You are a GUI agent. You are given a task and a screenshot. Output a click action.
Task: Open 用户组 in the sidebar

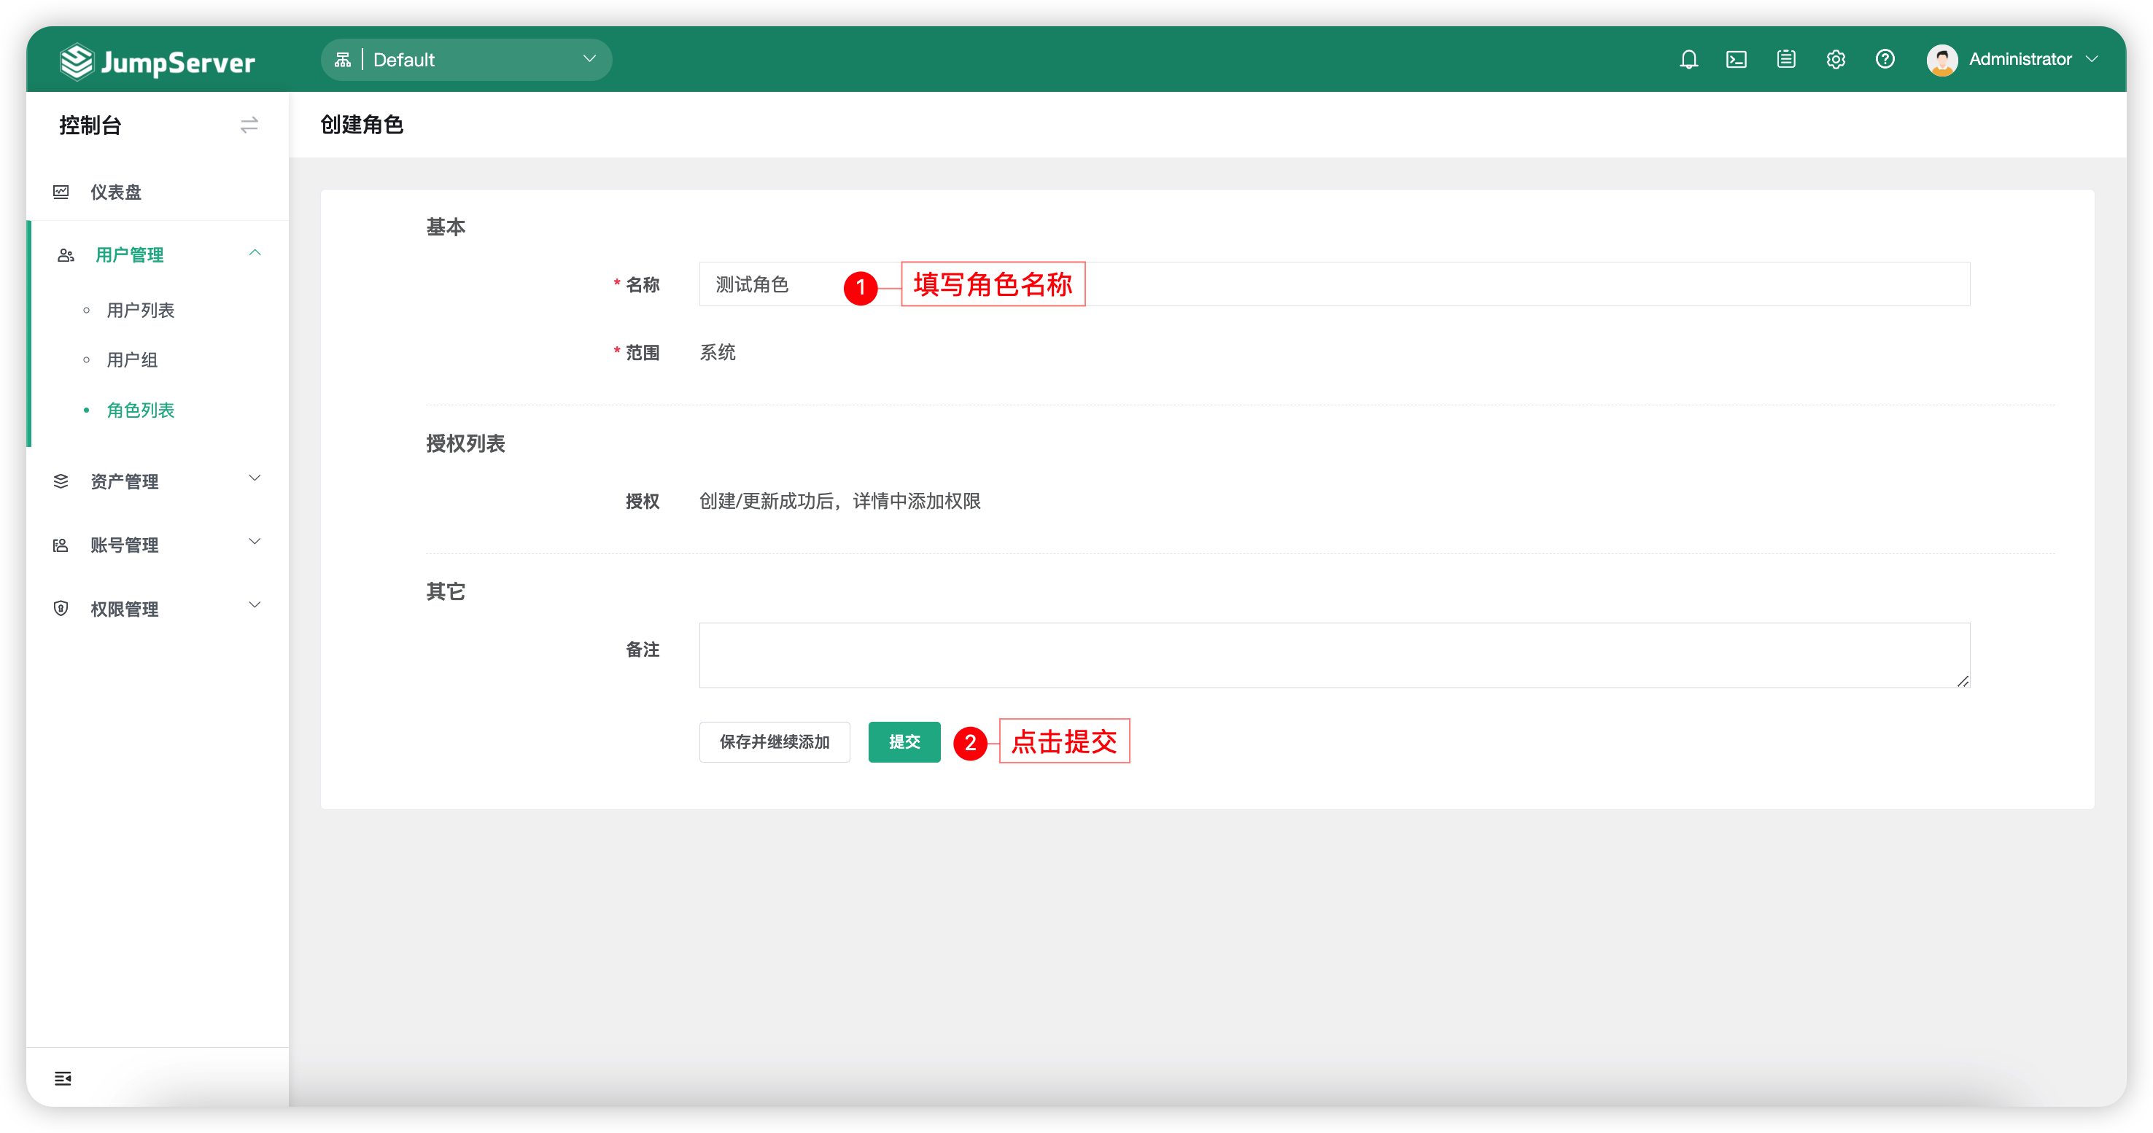[x=132, y=360]
